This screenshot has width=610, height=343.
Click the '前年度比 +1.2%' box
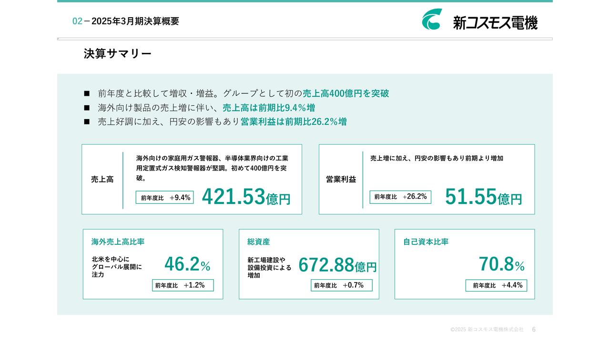183,285
